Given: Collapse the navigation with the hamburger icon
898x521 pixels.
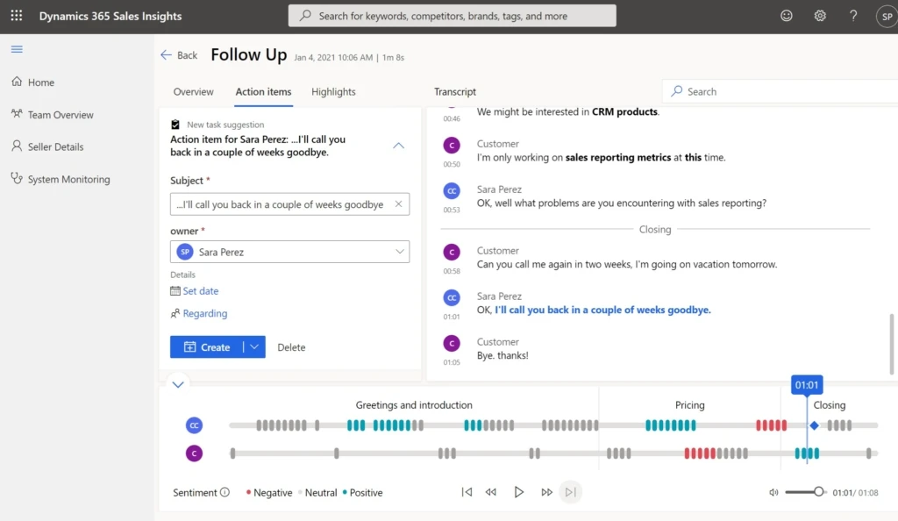Looking at the screenshot, I should pos(16,50).
